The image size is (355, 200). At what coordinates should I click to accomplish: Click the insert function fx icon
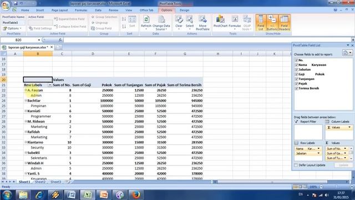click(60, 40)
